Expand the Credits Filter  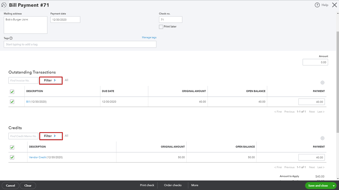[x=51, y=136]
